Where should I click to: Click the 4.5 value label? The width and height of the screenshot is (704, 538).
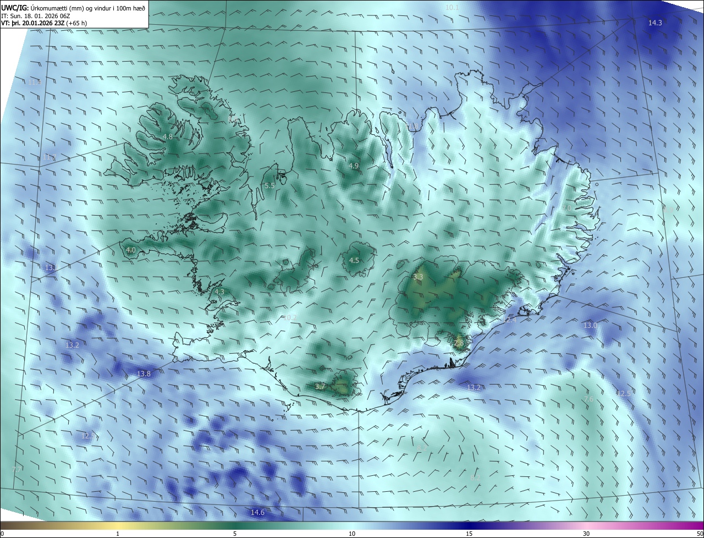pos(354,261)
